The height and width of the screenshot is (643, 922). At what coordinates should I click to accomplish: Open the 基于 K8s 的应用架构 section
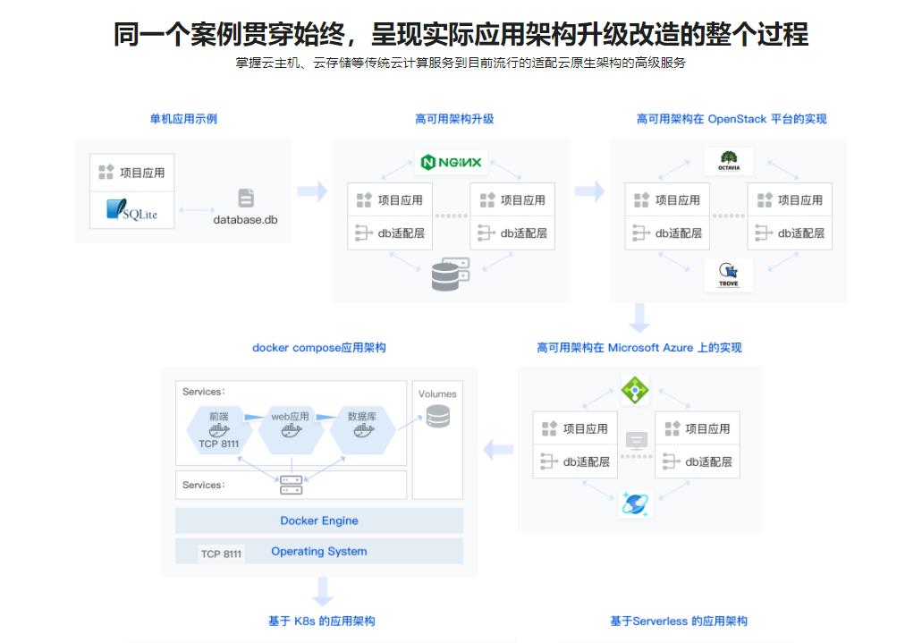(x=319, y=621)
